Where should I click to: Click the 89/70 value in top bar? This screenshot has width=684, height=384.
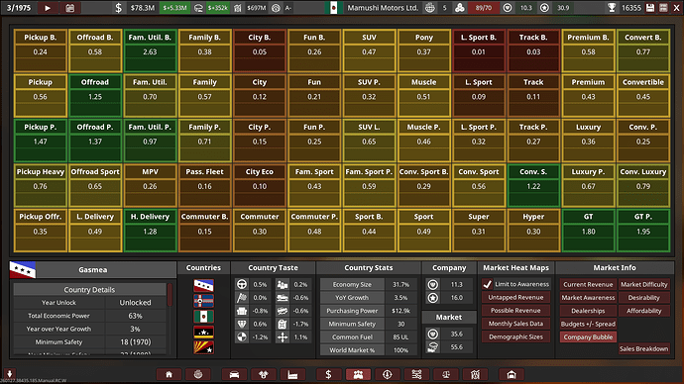484,8
